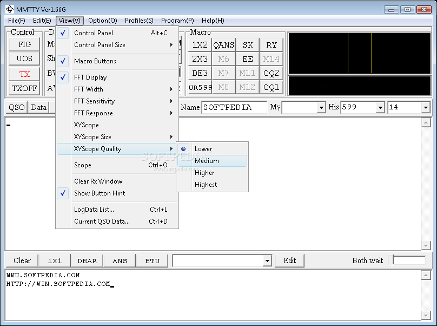The width and height of the screenshot is (437, 326).
Task: Click the QANS macro button
Action: 224,45
